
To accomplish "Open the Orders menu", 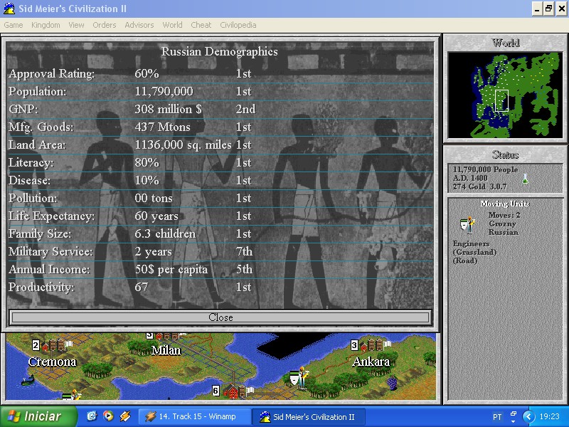I will tap(104, 25).
